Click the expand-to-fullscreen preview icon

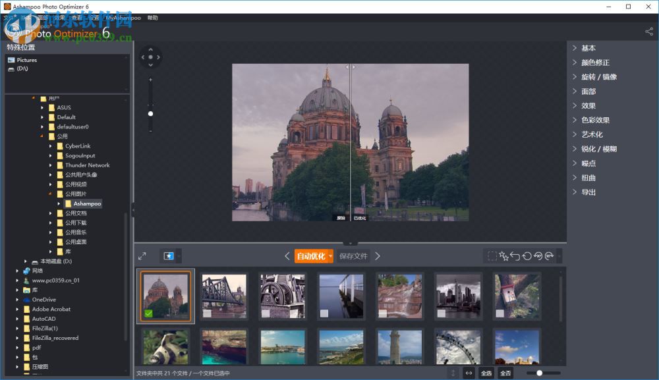click(142, 256)
